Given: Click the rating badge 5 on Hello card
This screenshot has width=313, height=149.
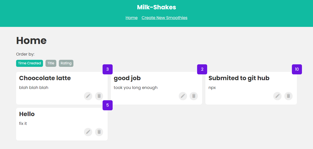Looking at the screenshot, I should click(x=108, y=105).
